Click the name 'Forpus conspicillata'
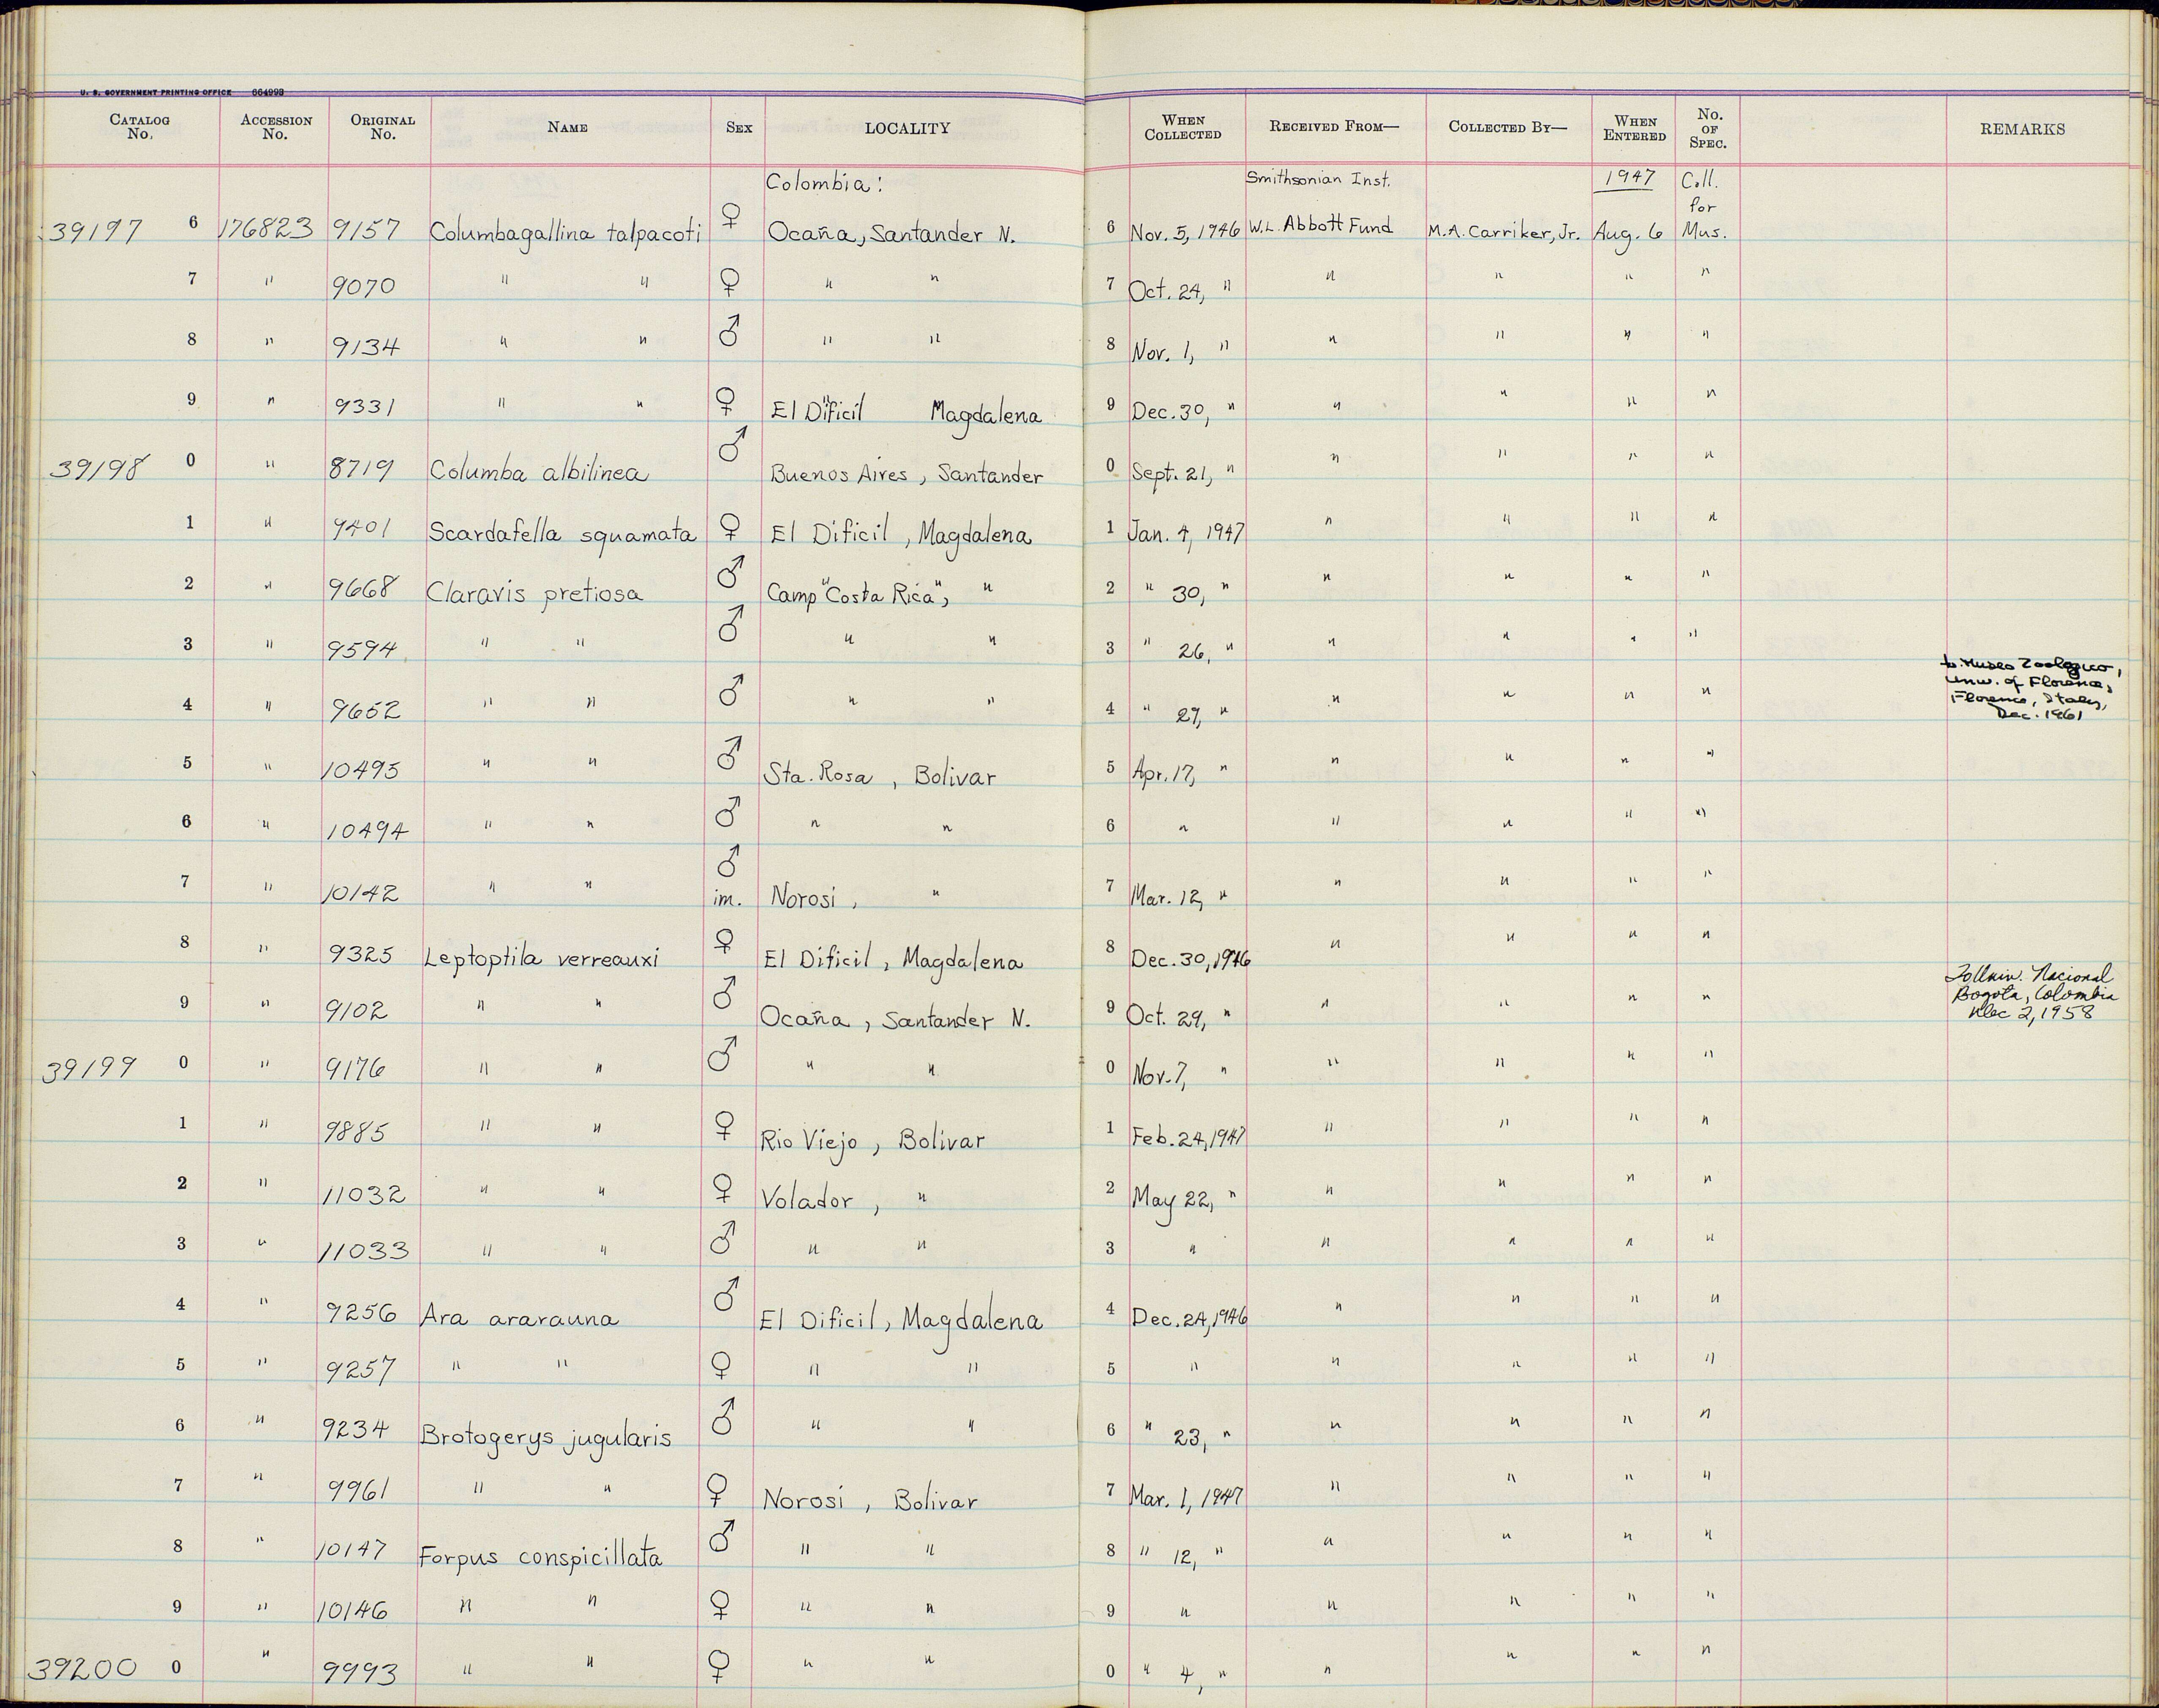This screenshot has height=1708, width=2159. coord(540,1557)
